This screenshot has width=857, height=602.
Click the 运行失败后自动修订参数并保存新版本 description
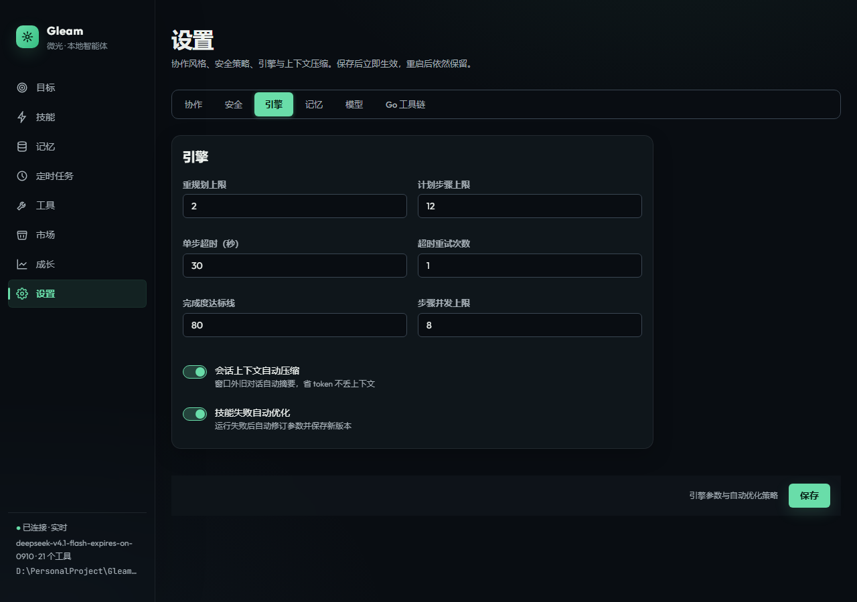click(283, 426)
